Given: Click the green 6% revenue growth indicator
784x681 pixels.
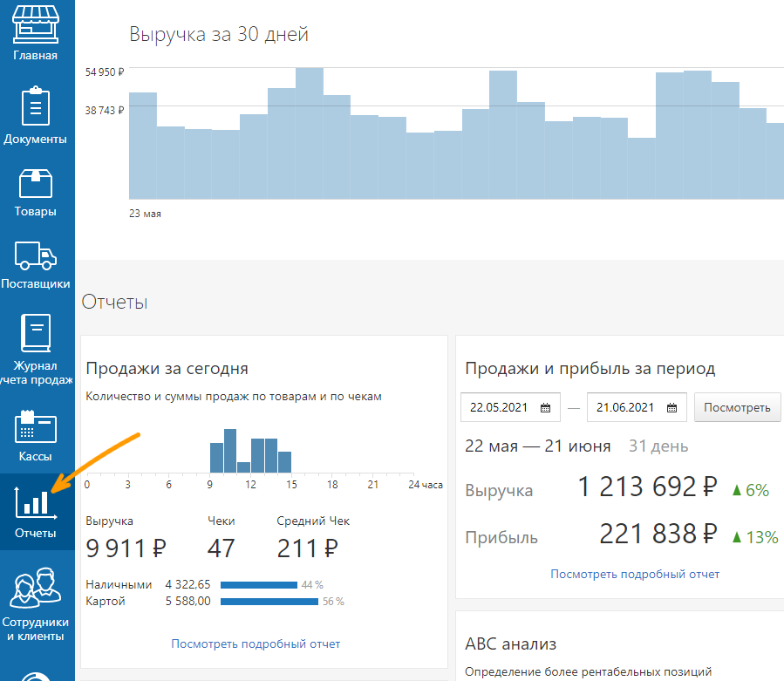Looking at the screenshot, I should click(751, 490).
